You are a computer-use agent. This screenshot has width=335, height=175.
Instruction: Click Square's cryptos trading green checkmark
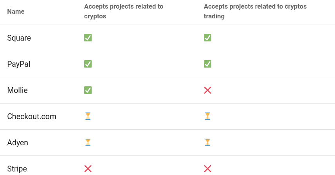pos(207,38)
